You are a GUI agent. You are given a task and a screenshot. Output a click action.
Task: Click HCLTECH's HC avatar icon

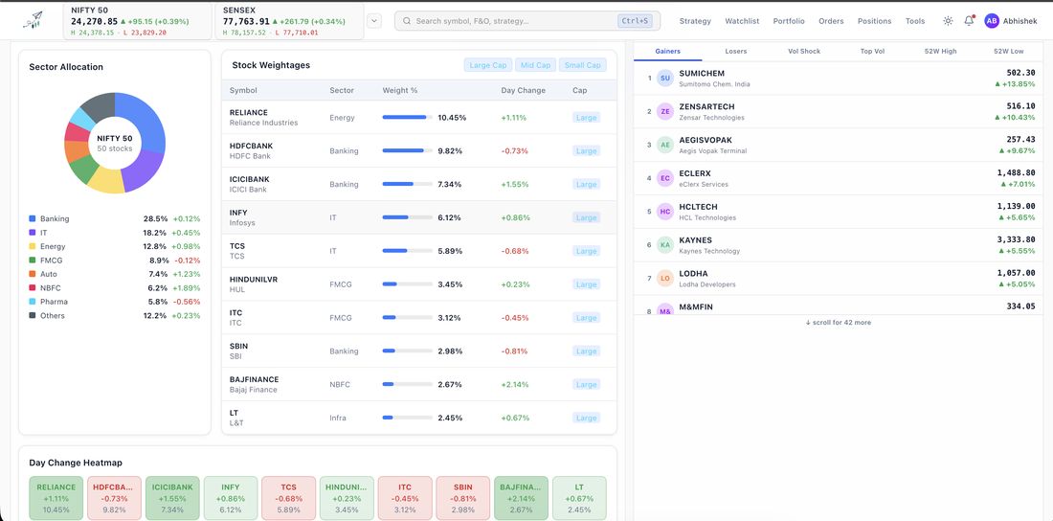pos(665,212)
